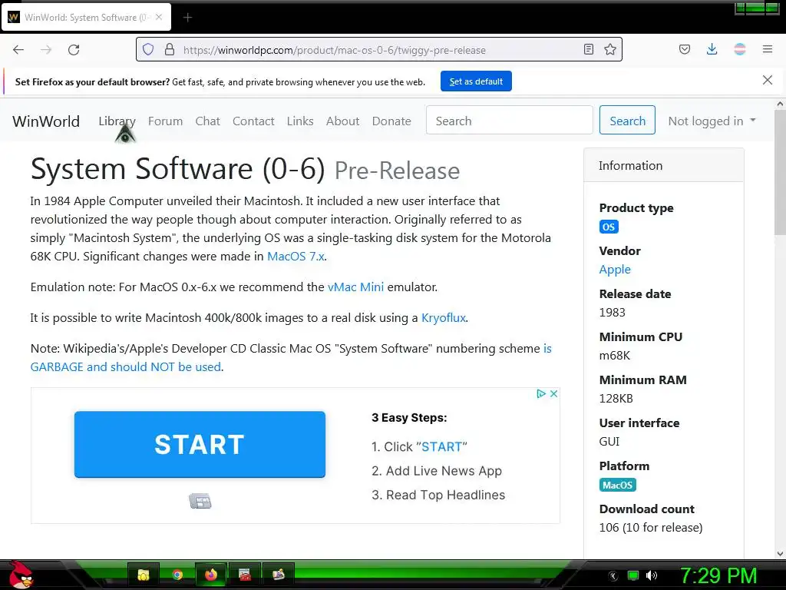Open the Links menu item
Image resolution: width=786 pixels, height=590 pixels.
pos(300,121)
